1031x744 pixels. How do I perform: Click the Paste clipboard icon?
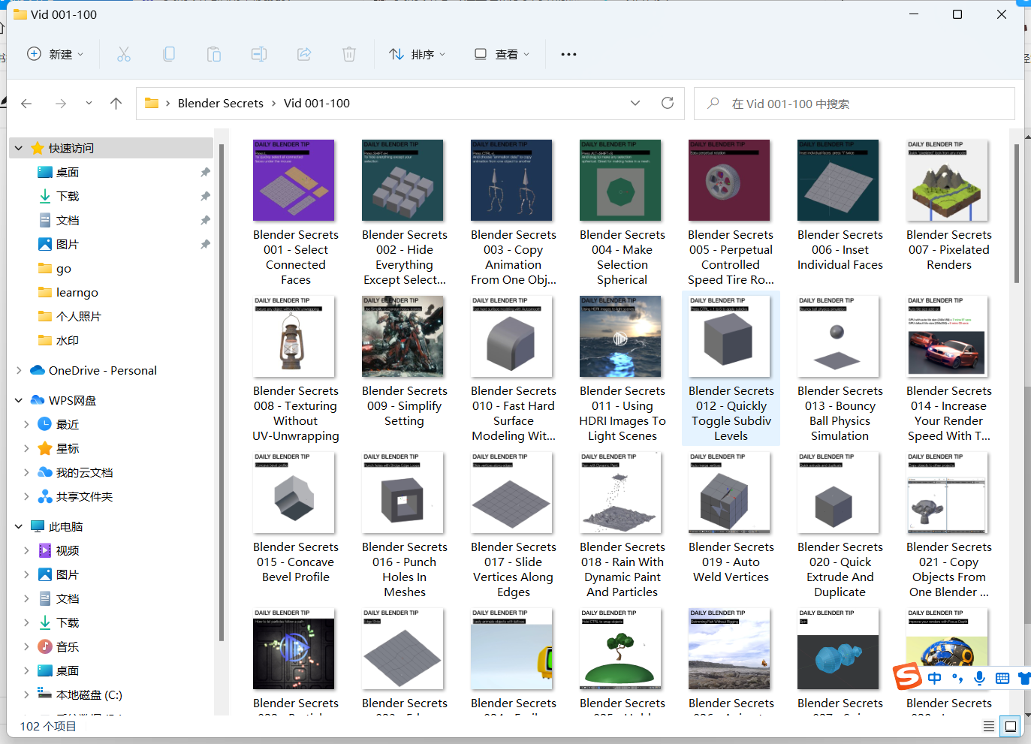[214, 54]
